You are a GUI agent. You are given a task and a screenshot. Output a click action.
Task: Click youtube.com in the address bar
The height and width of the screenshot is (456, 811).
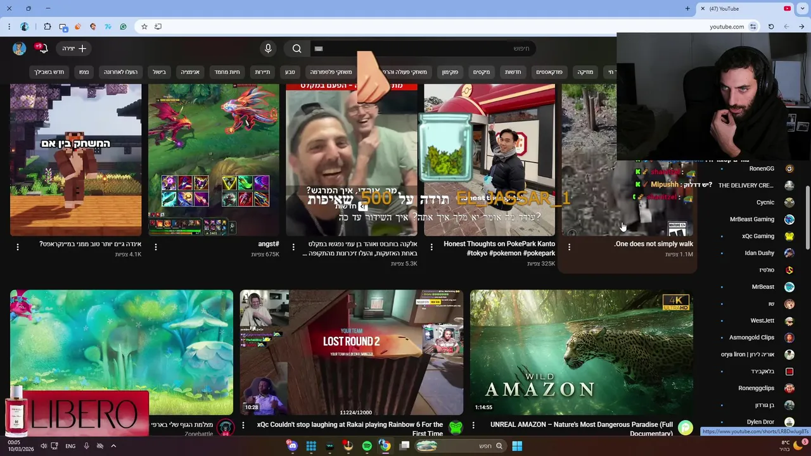pyautogui.click(x=727, y=27)
